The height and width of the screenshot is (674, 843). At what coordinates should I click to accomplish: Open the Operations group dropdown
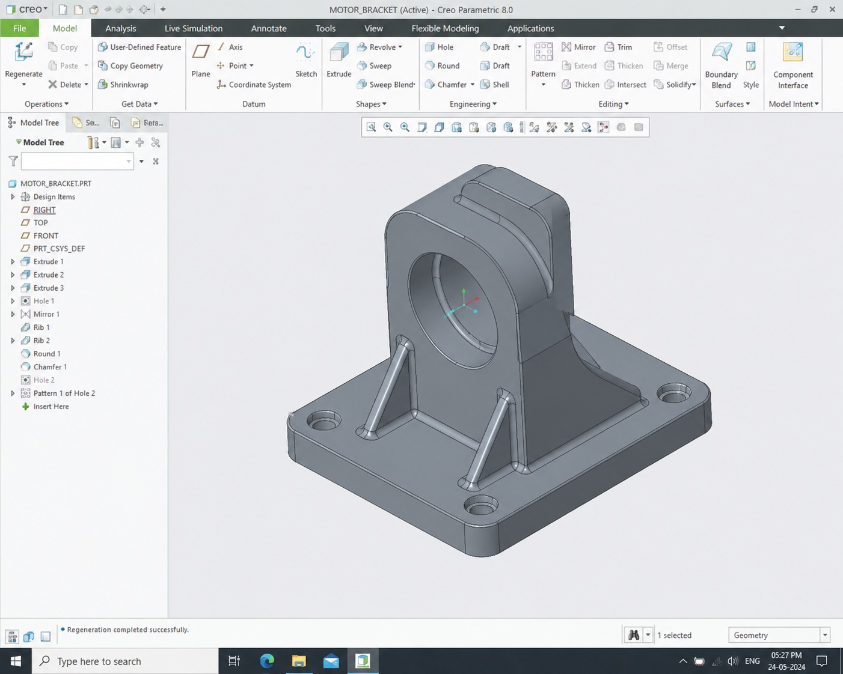point(46,104)
